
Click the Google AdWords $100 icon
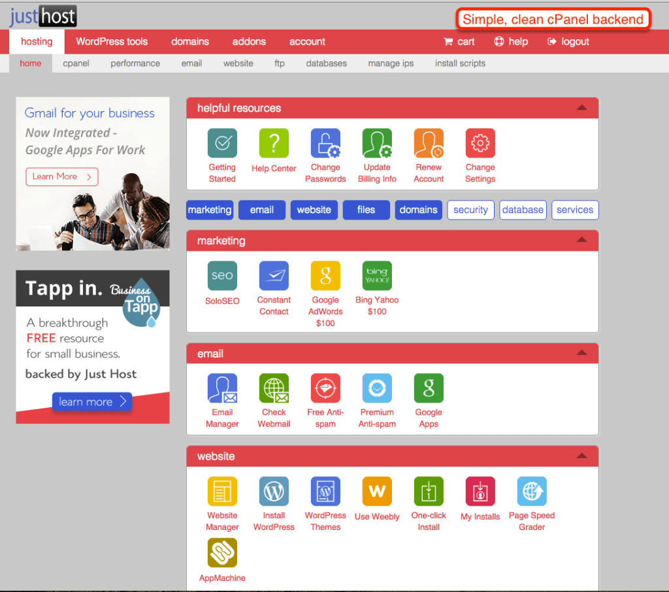pyautogui.click(x=325, y=276)
